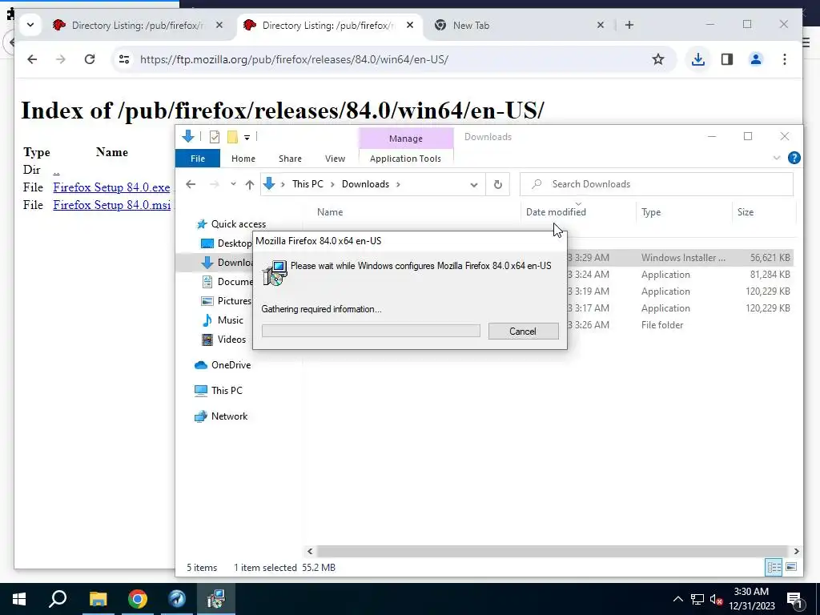Screen dimensions: 820x615
Task: Go back in Chrome browser
Action: point(32,59)
